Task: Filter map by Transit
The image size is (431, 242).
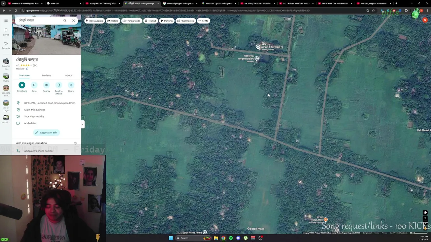Action: pyautogui.click(x=150, y=21)
